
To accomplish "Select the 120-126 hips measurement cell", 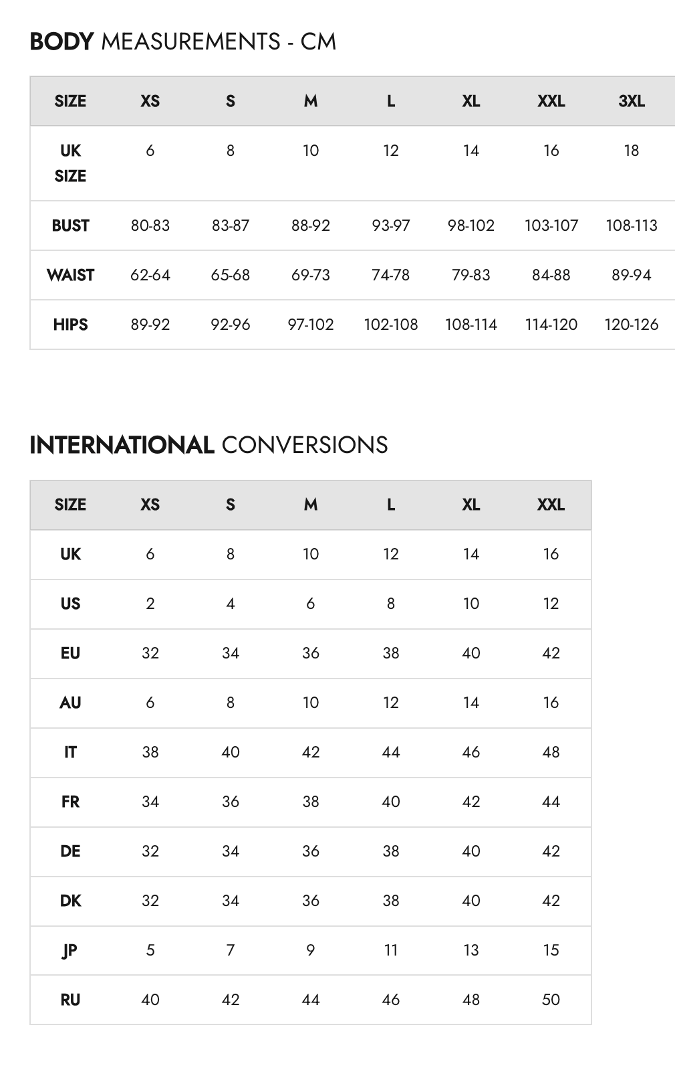I will 631,325.
